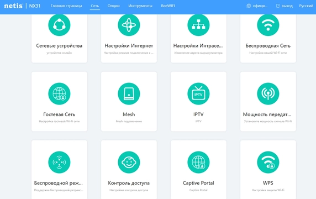
Task: Click the Беспроводная Сеть title
Action: pos(268,46)
